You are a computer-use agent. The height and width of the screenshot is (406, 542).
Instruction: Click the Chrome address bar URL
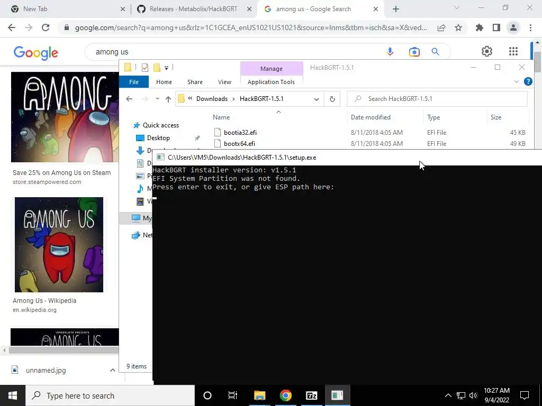[250, 27]
